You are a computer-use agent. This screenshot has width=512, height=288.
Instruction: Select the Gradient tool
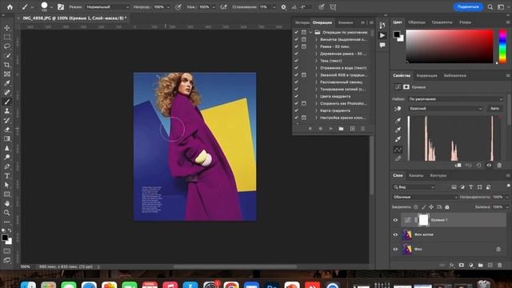(7, 138)
